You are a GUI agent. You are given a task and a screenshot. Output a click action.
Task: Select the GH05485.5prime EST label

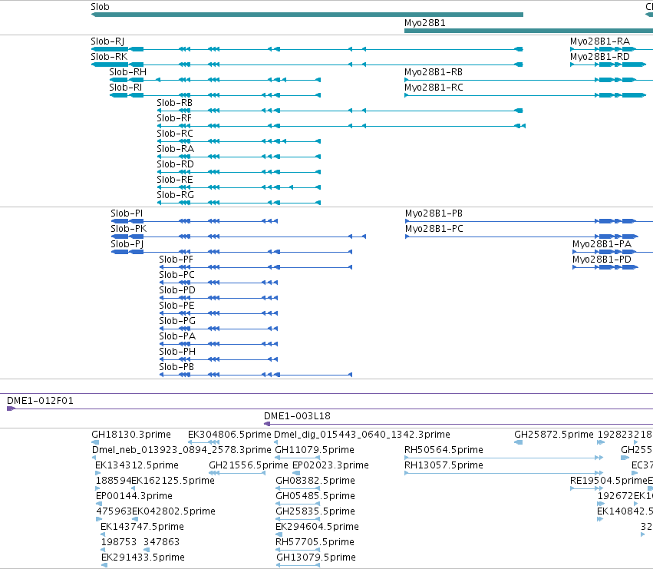pyautogui.click(x=315, y=496)
